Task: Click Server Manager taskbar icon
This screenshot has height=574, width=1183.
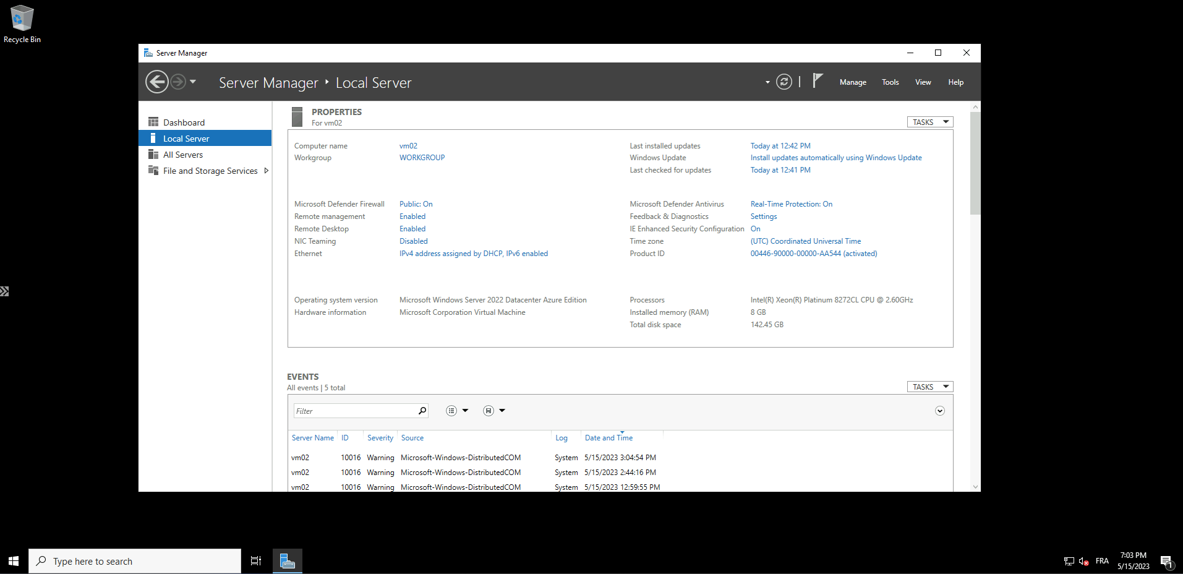Action: coord(288,561)
